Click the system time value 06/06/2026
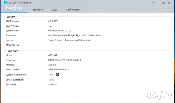Screen dimensions: 175x103 coord(60,31)
